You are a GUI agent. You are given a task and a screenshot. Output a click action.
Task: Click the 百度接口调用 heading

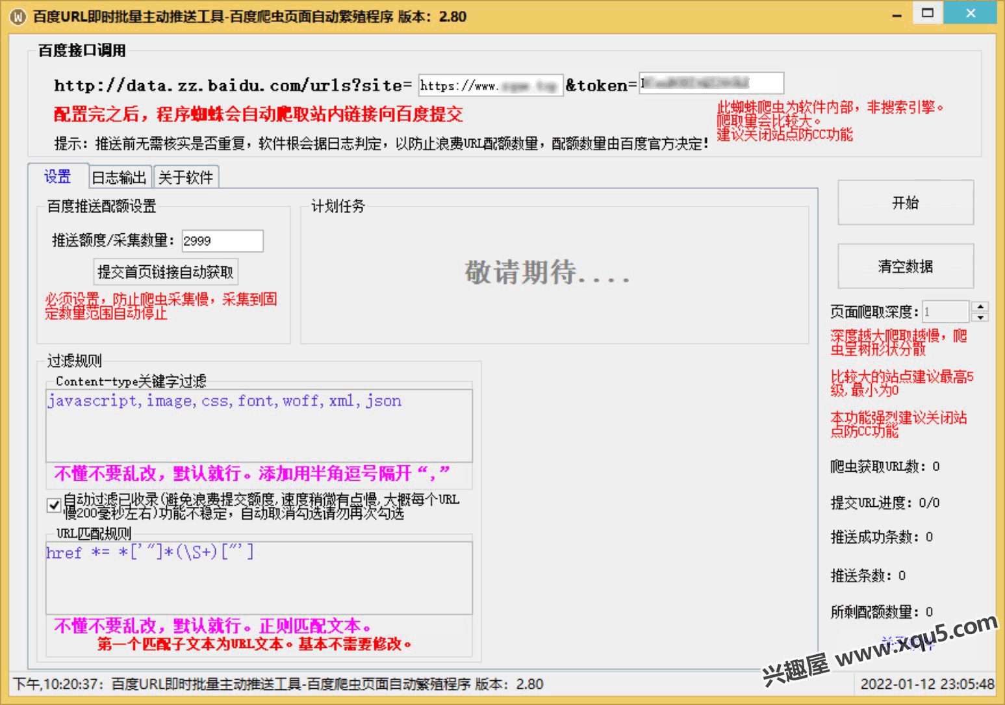click(x=82, y=51)
